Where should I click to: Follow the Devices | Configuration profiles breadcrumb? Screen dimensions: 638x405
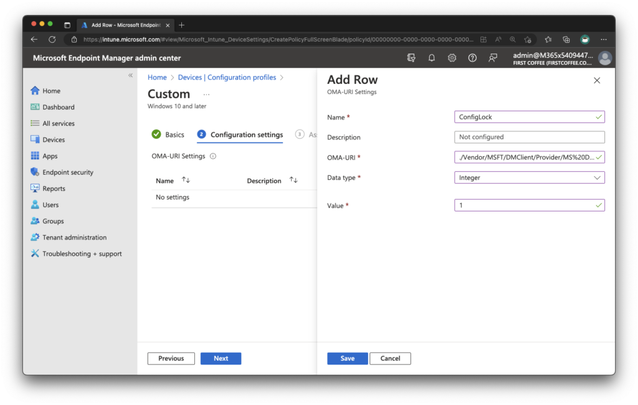(227, 77)
